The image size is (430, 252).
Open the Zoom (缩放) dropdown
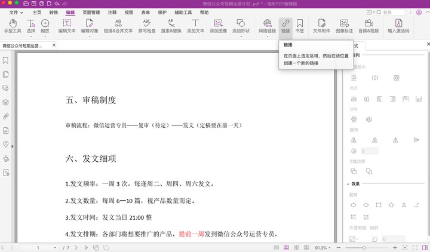click(x=45, y=26)
